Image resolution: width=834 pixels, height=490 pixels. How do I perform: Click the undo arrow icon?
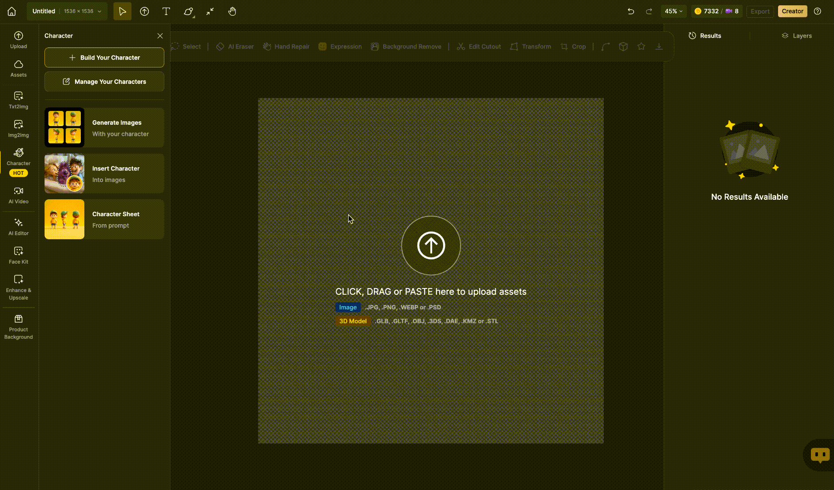pos(631,12)
